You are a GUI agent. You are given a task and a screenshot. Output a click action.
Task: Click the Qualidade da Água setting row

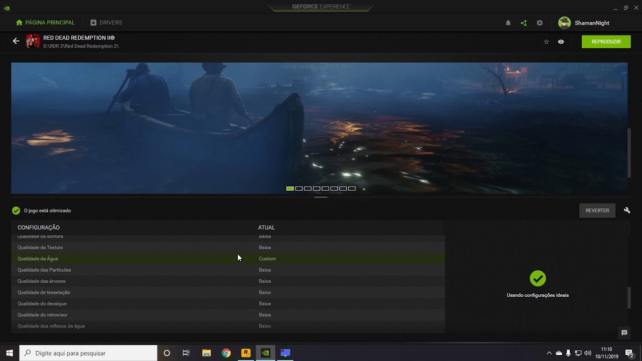coord(228,259)
